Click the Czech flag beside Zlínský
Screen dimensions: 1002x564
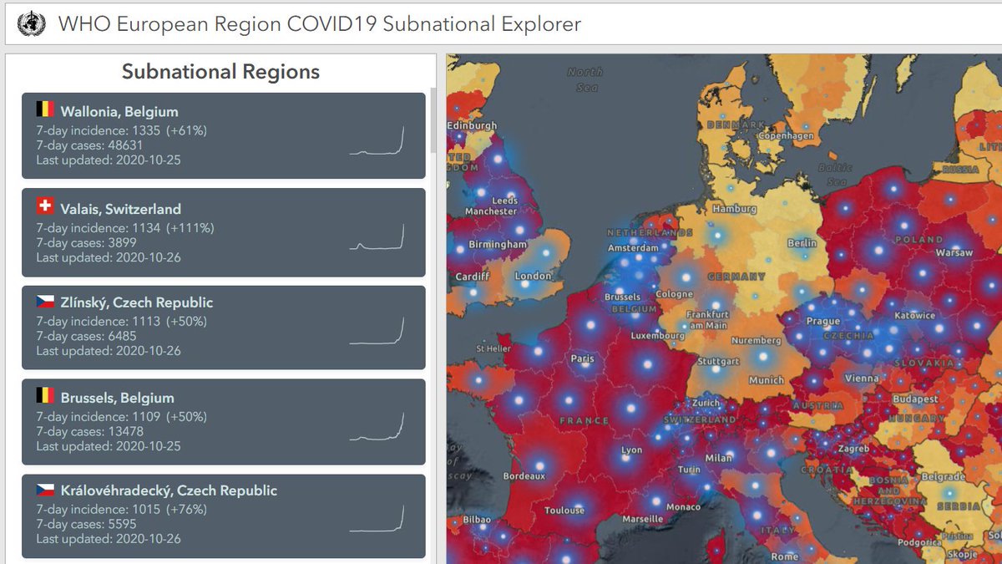[x=45, y=302]
